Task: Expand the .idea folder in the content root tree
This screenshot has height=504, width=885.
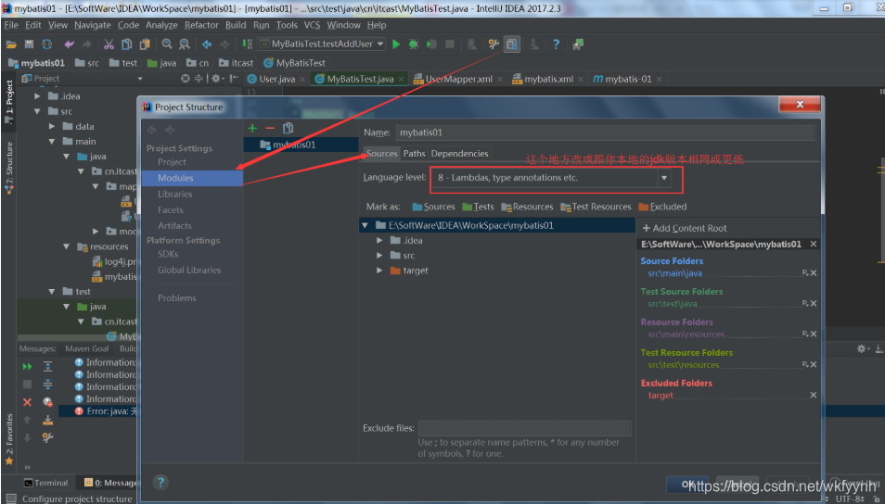Action: (x=379, y=241)
